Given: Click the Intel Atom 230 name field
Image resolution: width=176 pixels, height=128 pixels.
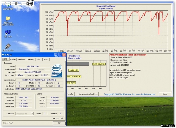Looking at the screenshot, I should pyautogui.click(x=33, y=66).
